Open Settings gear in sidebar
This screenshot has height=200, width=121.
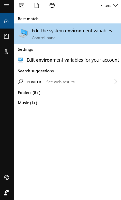pyautogui.click(x=6, y=178)
